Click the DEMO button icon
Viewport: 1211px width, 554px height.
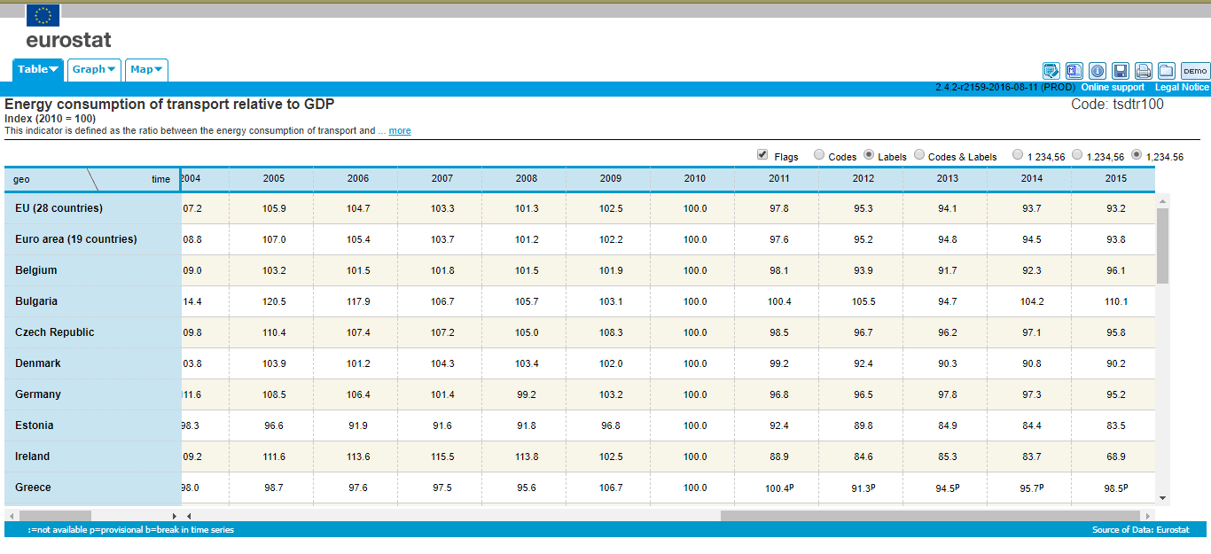point(1195,71)
